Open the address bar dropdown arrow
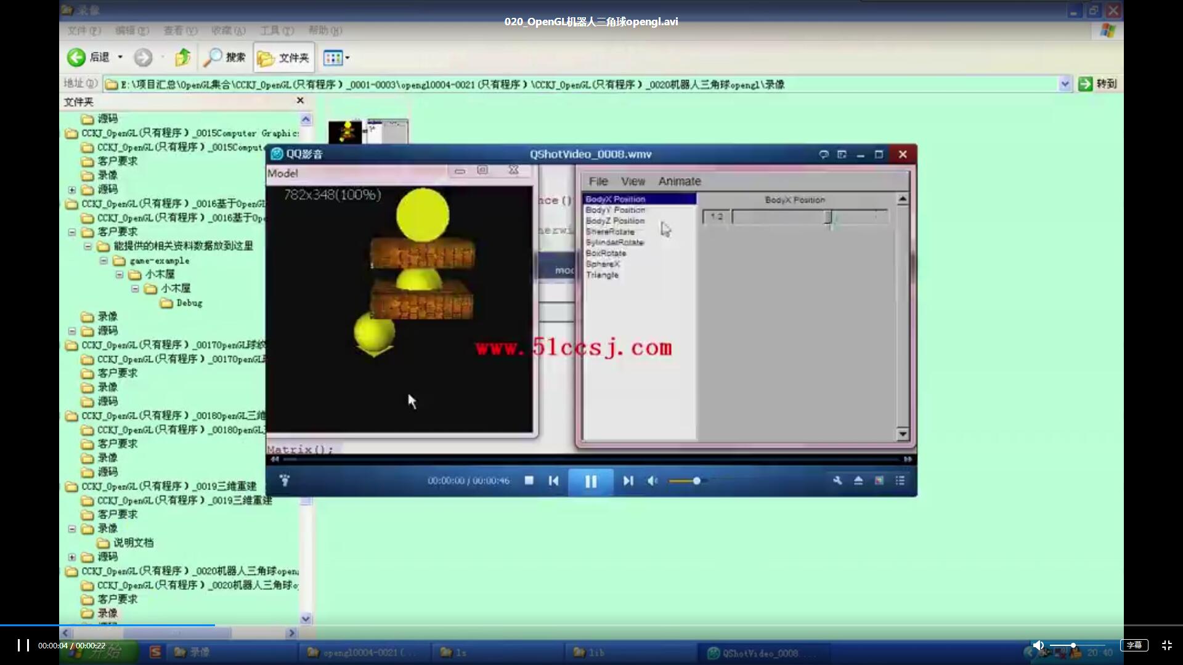1183x665 pixels. click(x=1065, y=84)
